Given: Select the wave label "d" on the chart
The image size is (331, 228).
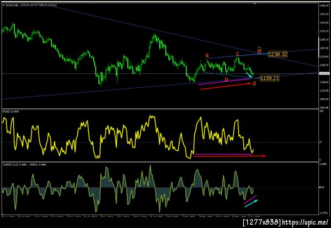Looking at the screenshot, I should tap(254, 83).
